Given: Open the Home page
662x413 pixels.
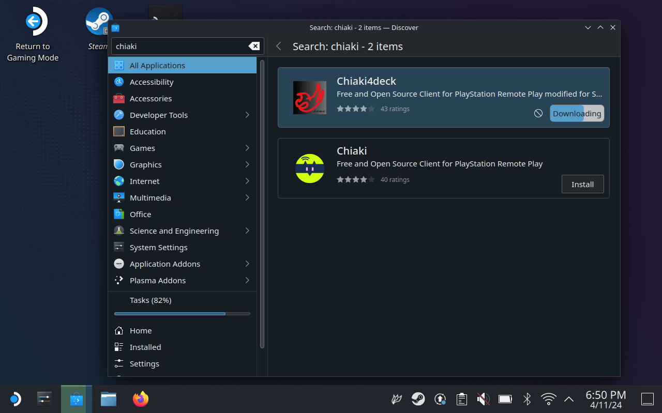Looking at the screenshot, I should (x=182, y=331).
